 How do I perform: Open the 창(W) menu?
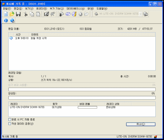90,9
